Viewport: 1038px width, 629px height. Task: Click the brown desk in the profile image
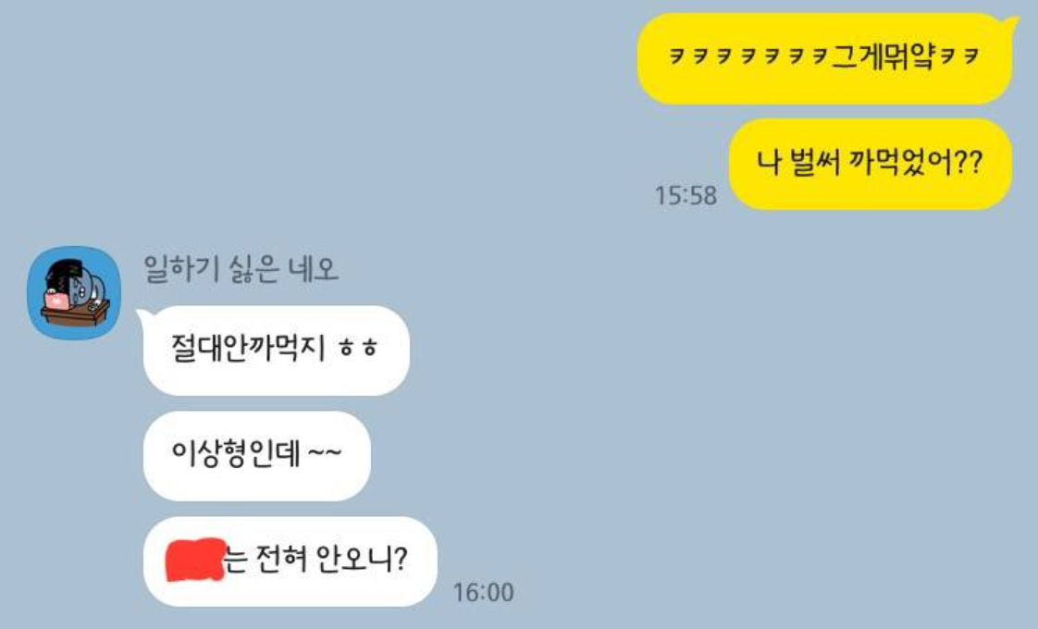click(75, 314)
